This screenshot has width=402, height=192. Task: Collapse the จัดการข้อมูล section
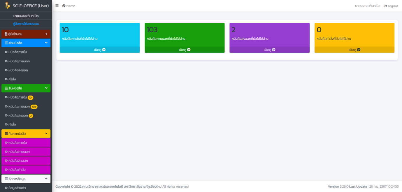click(x=46, y=179)
